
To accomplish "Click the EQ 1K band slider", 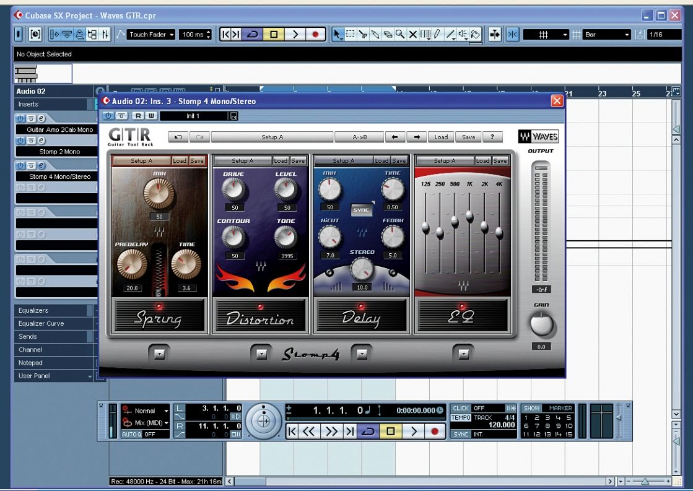I will coord(469,216).
